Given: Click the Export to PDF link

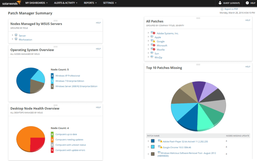Looking at the screenshot, I should pyautogui.click(x=231, y=9).
